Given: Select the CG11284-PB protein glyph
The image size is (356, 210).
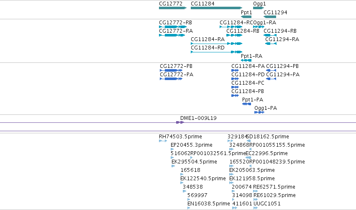Looking at the screenshot, I should (235, 96).
